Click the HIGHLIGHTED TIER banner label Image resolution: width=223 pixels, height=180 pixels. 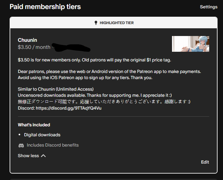coord(116,23)
